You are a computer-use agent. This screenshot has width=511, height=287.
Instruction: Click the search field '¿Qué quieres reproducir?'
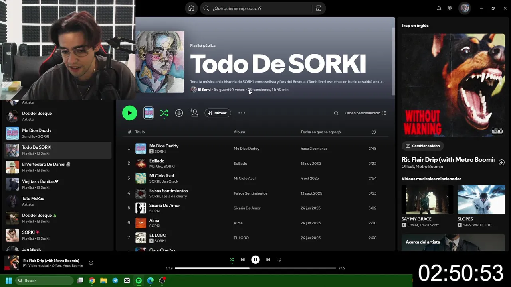pos(257,8)
